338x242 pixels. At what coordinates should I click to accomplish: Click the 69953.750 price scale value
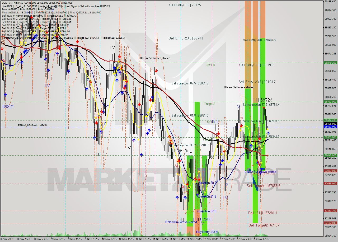330,19
